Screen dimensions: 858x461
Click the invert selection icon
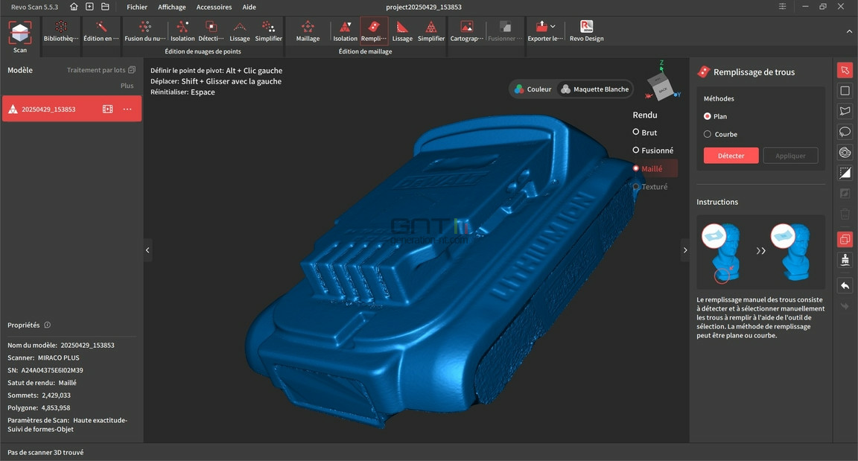click(845, 173)
